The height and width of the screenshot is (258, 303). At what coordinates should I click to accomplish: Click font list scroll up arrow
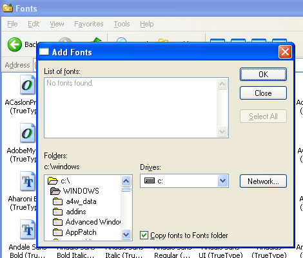point(222,84)
